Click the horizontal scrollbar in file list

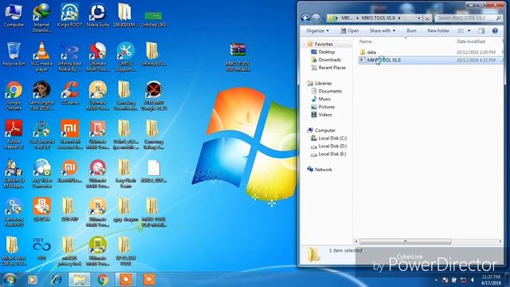(x=406, y=241)
